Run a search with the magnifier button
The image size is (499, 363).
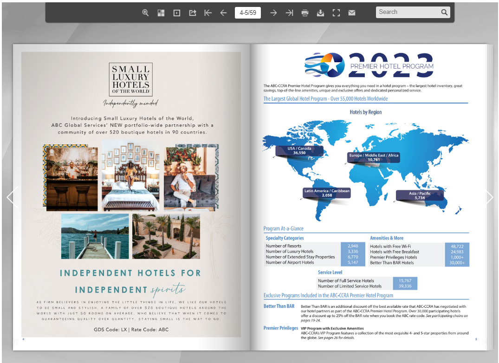pos(444,12)
